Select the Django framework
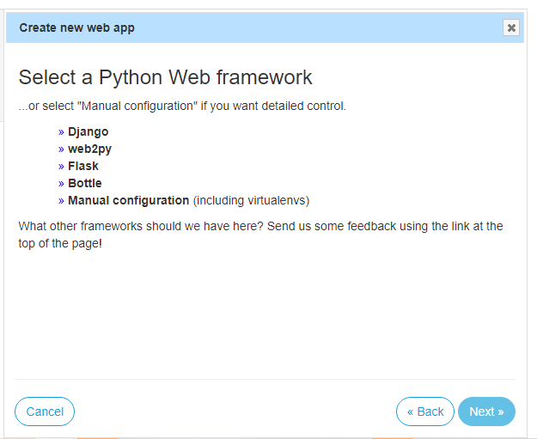 [88, 131]
